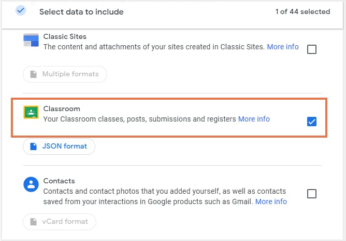Open More info link for Classroom
Screen dimensions: 346x241
coord(254,119)
